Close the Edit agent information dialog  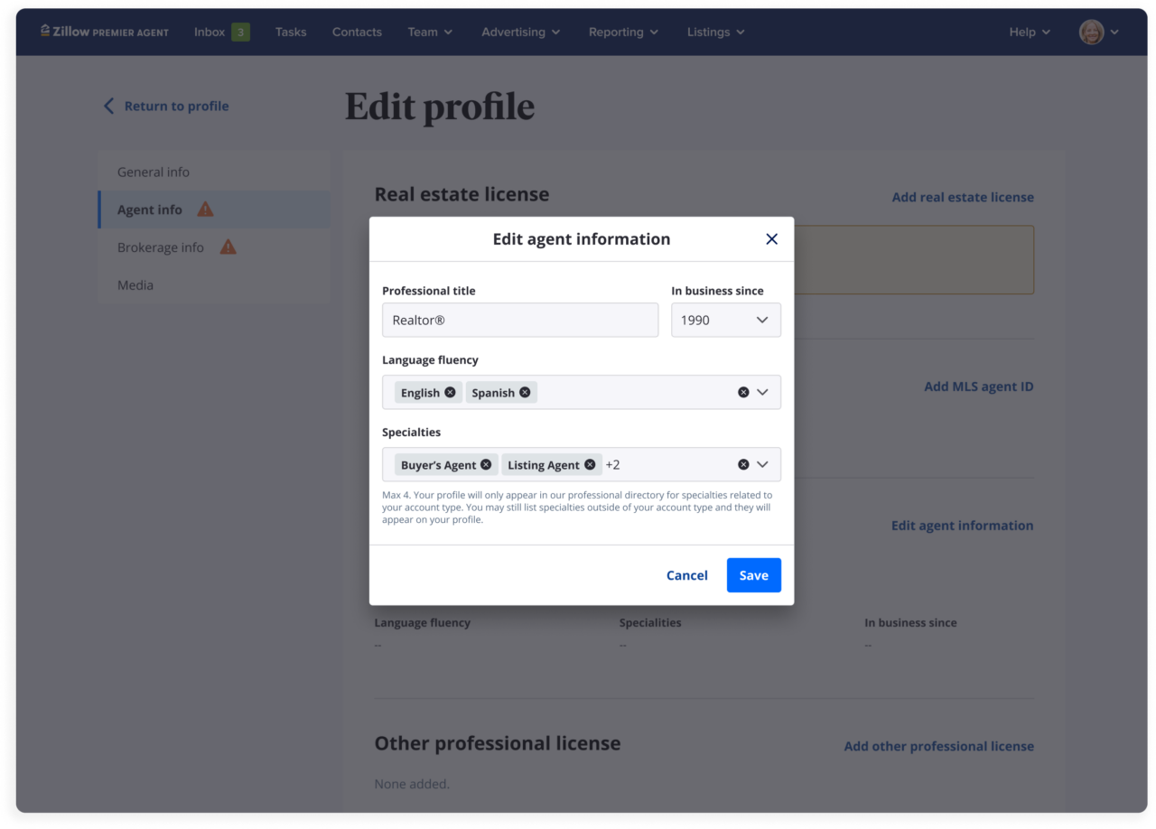(x=771, y=239)
